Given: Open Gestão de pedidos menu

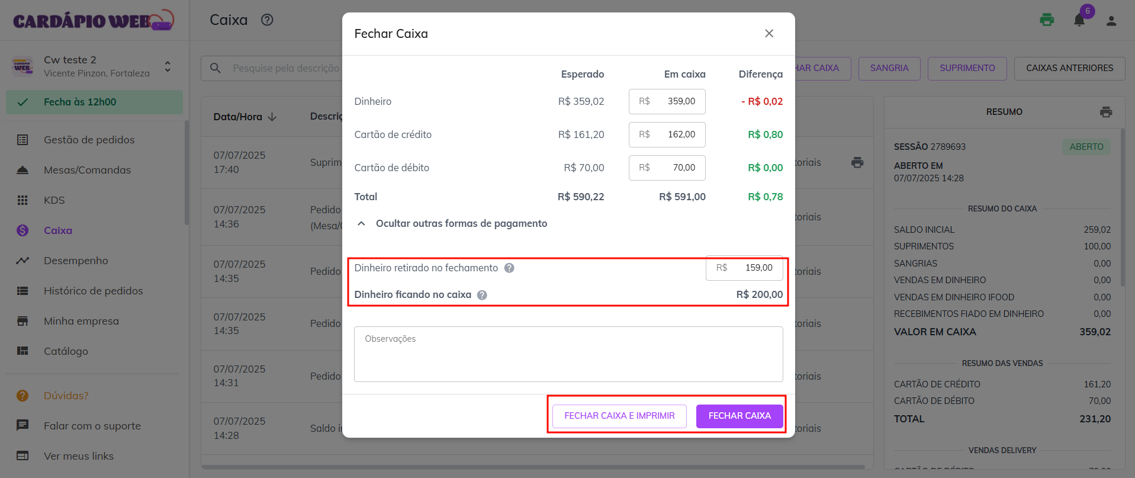Looking at the screenshot, I should pyautogui.click(x=89, y=140).
